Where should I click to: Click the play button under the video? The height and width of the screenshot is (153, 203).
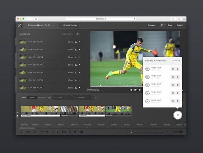tap(135, 90)
